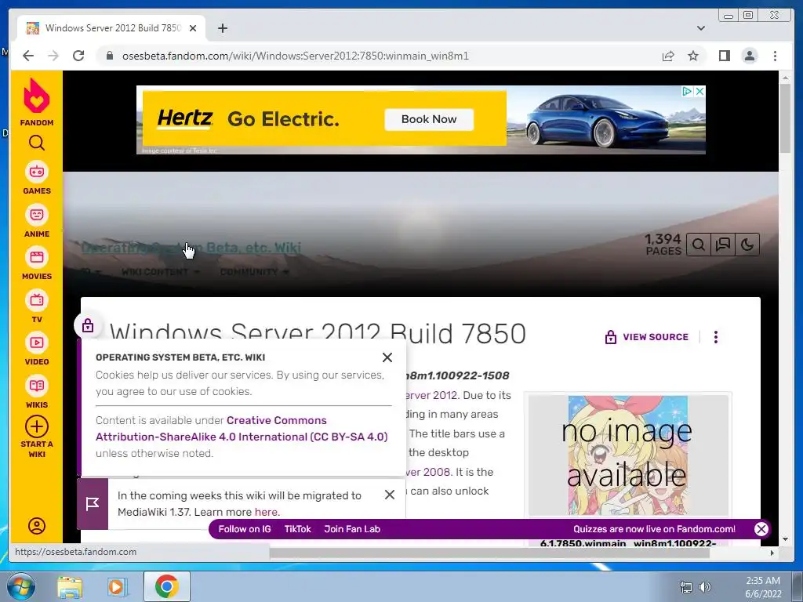Viewport: 803px width, 602px height.
Task: Click View Source button
Action: (647, 337)
